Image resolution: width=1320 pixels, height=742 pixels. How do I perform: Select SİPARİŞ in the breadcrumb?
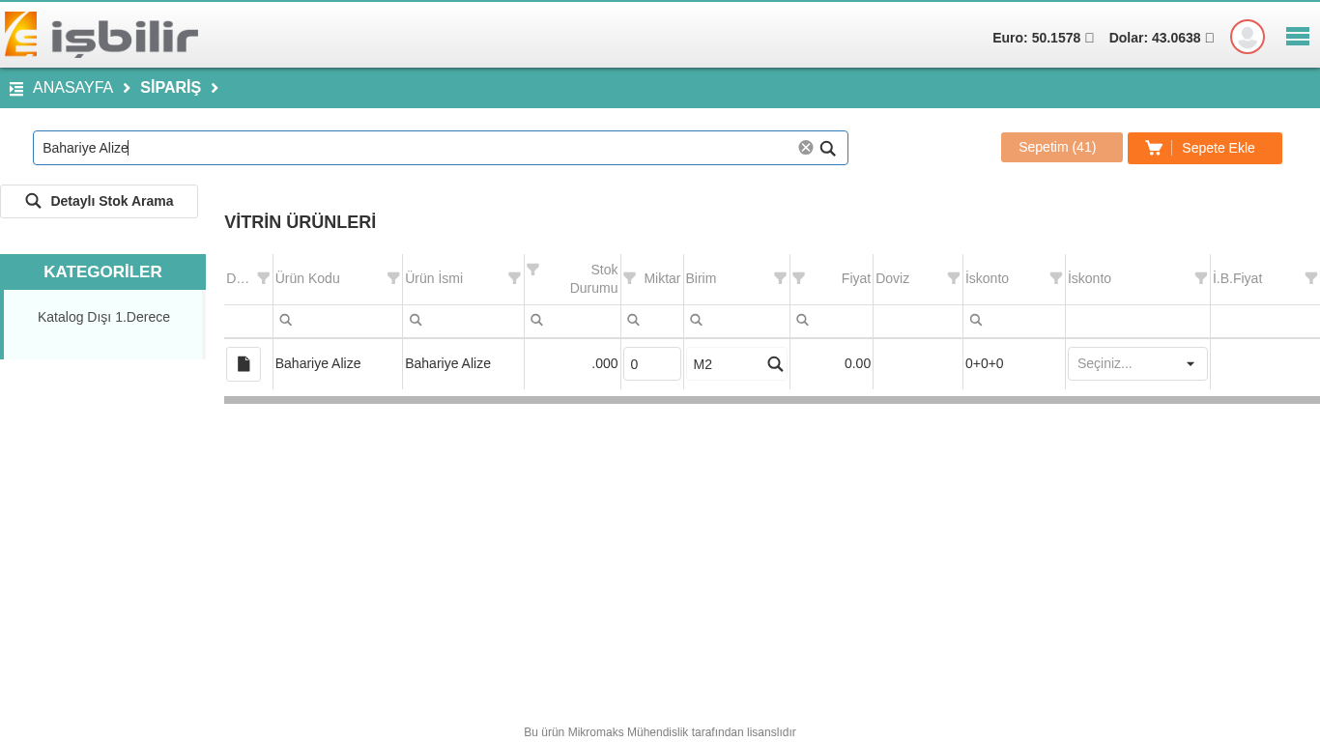tap(170, 88)
